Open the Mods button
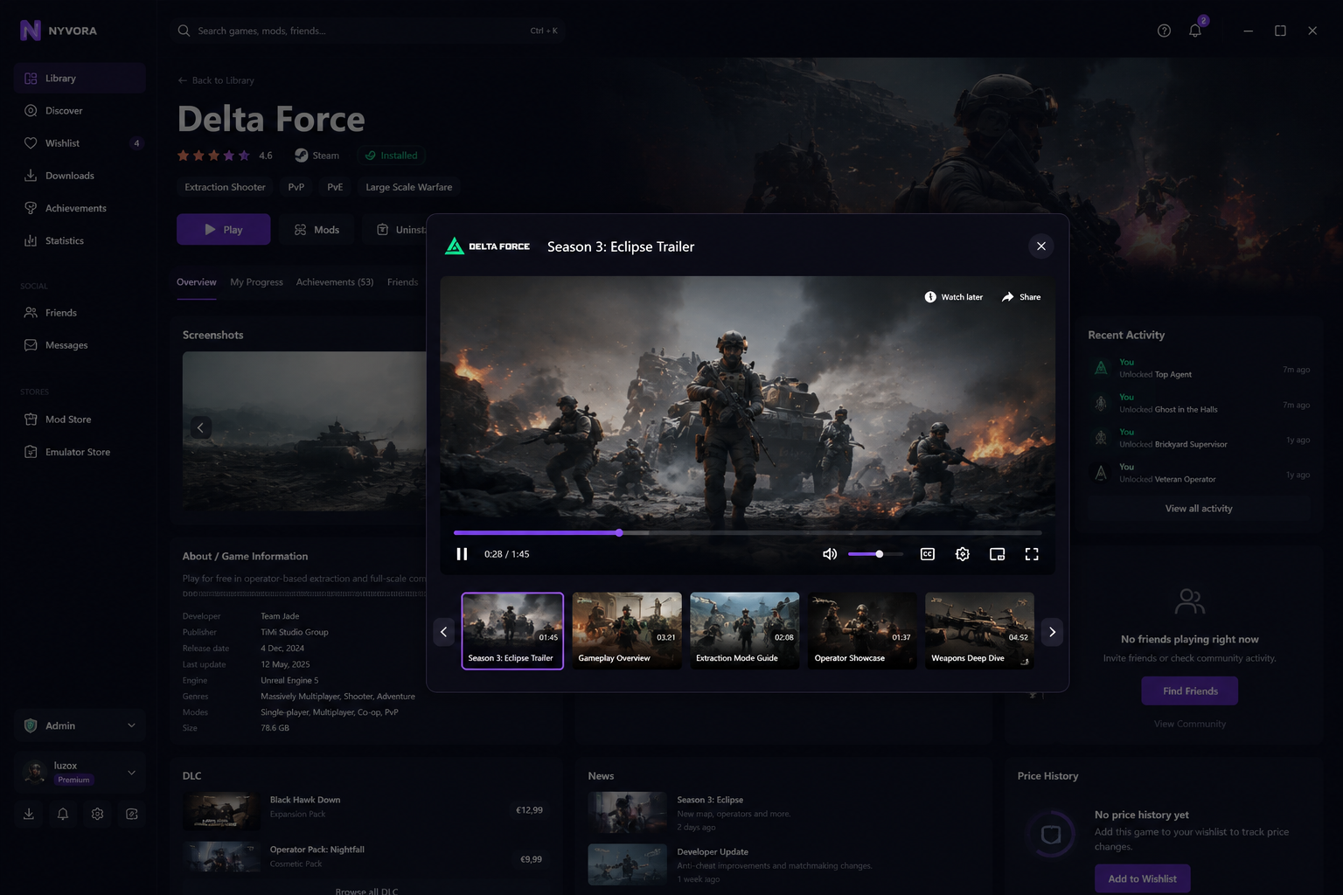Image resolution: width=1343 pixels, height=895 pixels. click(317, 230)
